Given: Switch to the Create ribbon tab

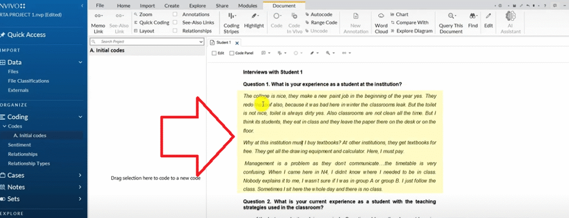Looking at the screenshot, I should tap(172, 6).
